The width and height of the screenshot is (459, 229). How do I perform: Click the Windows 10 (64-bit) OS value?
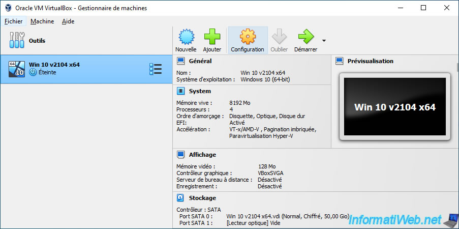pos(265,79)
